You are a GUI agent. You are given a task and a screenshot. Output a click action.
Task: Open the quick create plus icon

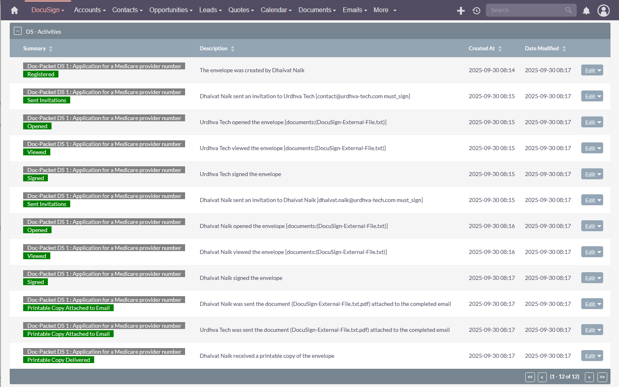[x=461, y=10]
